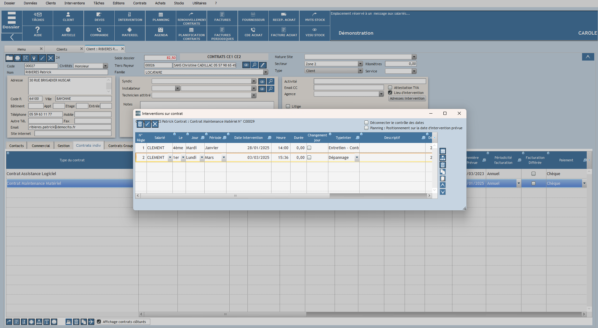Click calendar icon beside interventions grid

click(x=443, y=151)
